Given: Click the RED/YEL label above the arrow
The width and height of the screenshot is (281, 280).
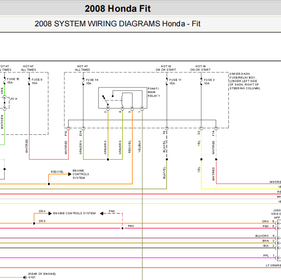Looking at the screenshot, I should tap(57, 172).
